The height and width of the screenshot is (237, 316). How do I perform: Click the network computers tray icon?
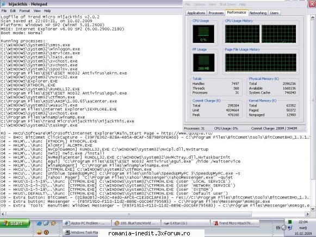pos(290,228)
